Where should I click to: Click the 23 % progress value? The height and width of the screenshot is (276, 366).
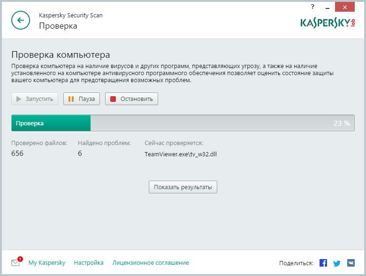tap(342, 123)
